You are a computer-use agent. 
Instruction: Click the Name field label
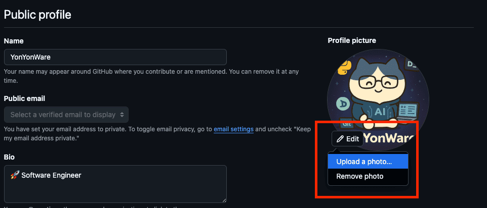14,40
